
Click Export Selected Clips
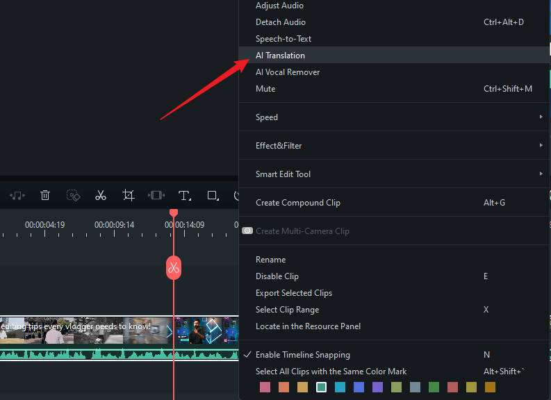[394, 293]
